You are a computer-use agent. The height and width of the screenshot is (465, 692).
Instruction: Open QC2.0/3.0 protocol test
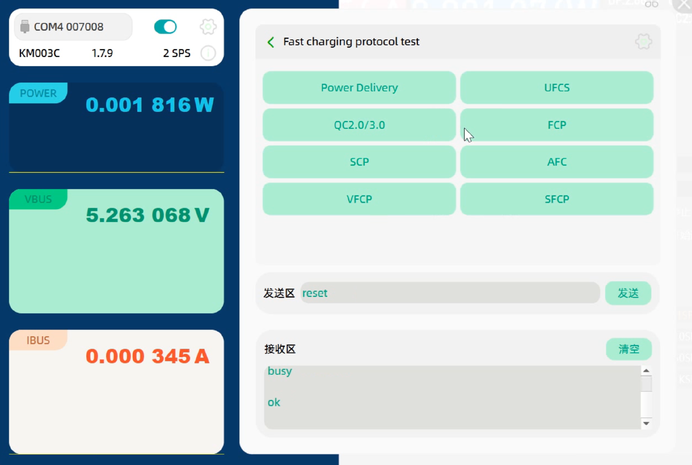(x=359, y=125)
